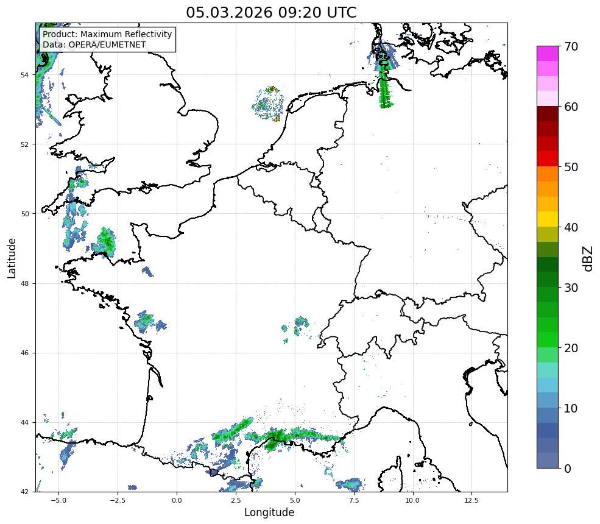Click colorbar tick label 70

click(x=571, y=46)
